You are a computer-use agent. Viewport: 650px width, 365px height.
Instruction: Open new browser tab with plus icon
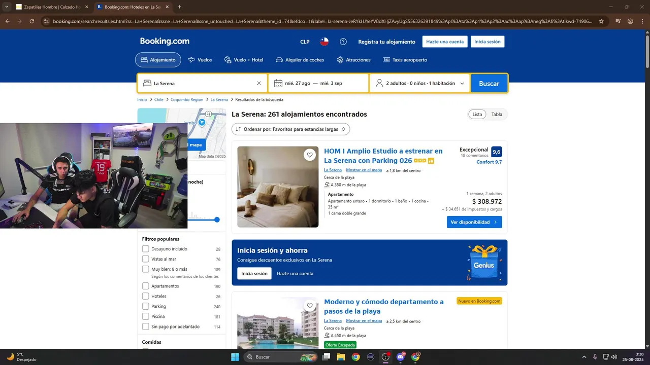pyautogui.click(x=179, y=7)
